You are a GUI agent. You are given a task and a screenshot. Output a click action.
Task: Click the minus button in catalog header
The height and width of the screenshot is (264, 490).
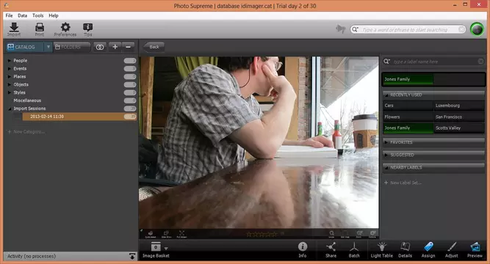pyautogui.click(x=128, y=47)
